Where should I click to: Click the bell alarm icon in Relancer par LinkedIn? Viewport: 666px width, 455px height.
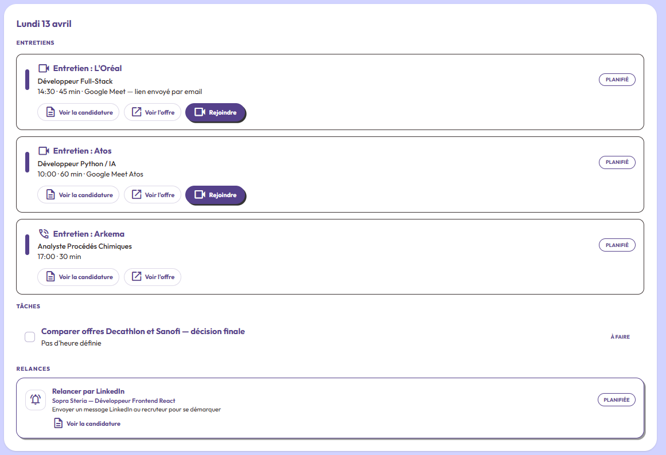(36, 399)
